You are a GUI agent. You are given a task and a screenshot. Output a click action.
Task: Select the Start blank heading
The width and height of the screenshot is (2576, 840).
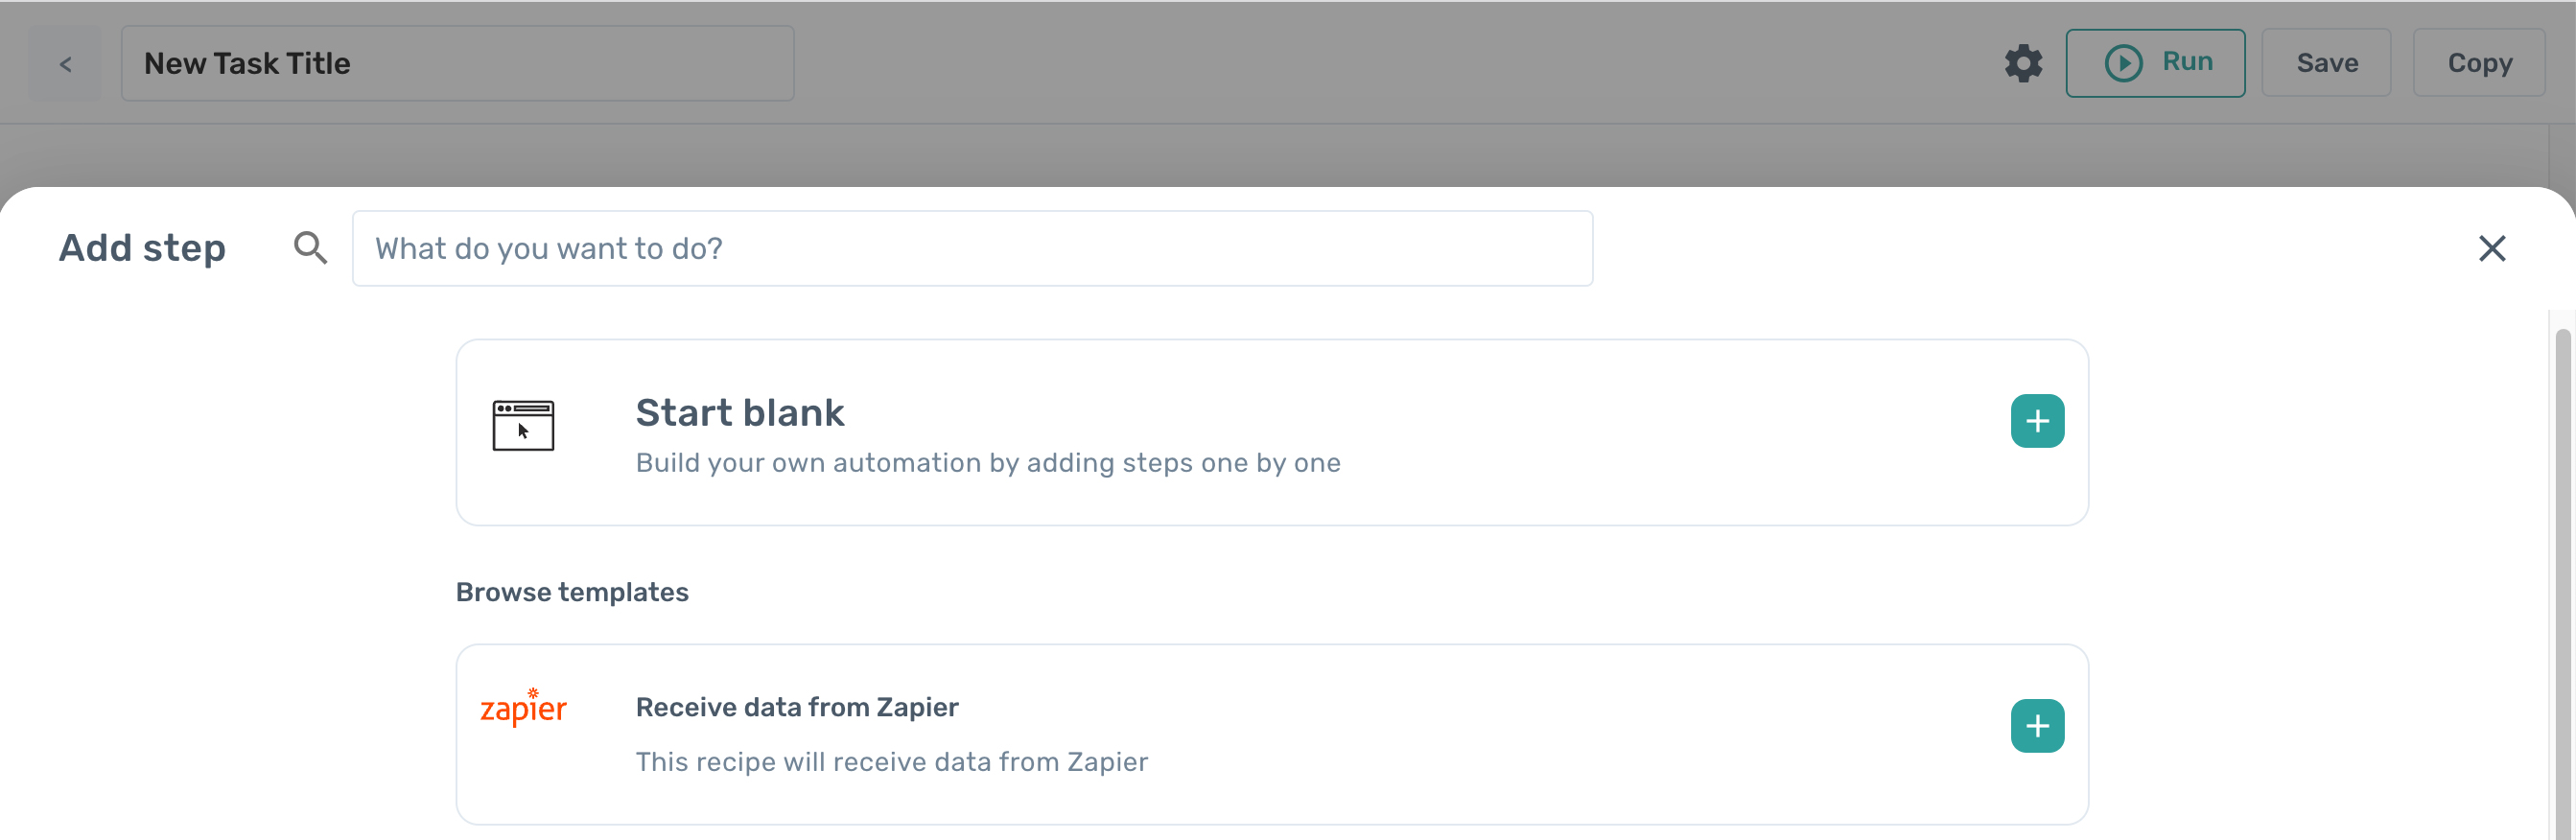click(739, 413)
